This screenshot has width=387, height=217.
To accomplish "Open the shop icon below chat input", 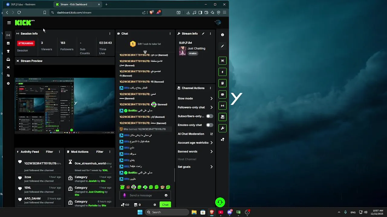I will tap(135, 205).
